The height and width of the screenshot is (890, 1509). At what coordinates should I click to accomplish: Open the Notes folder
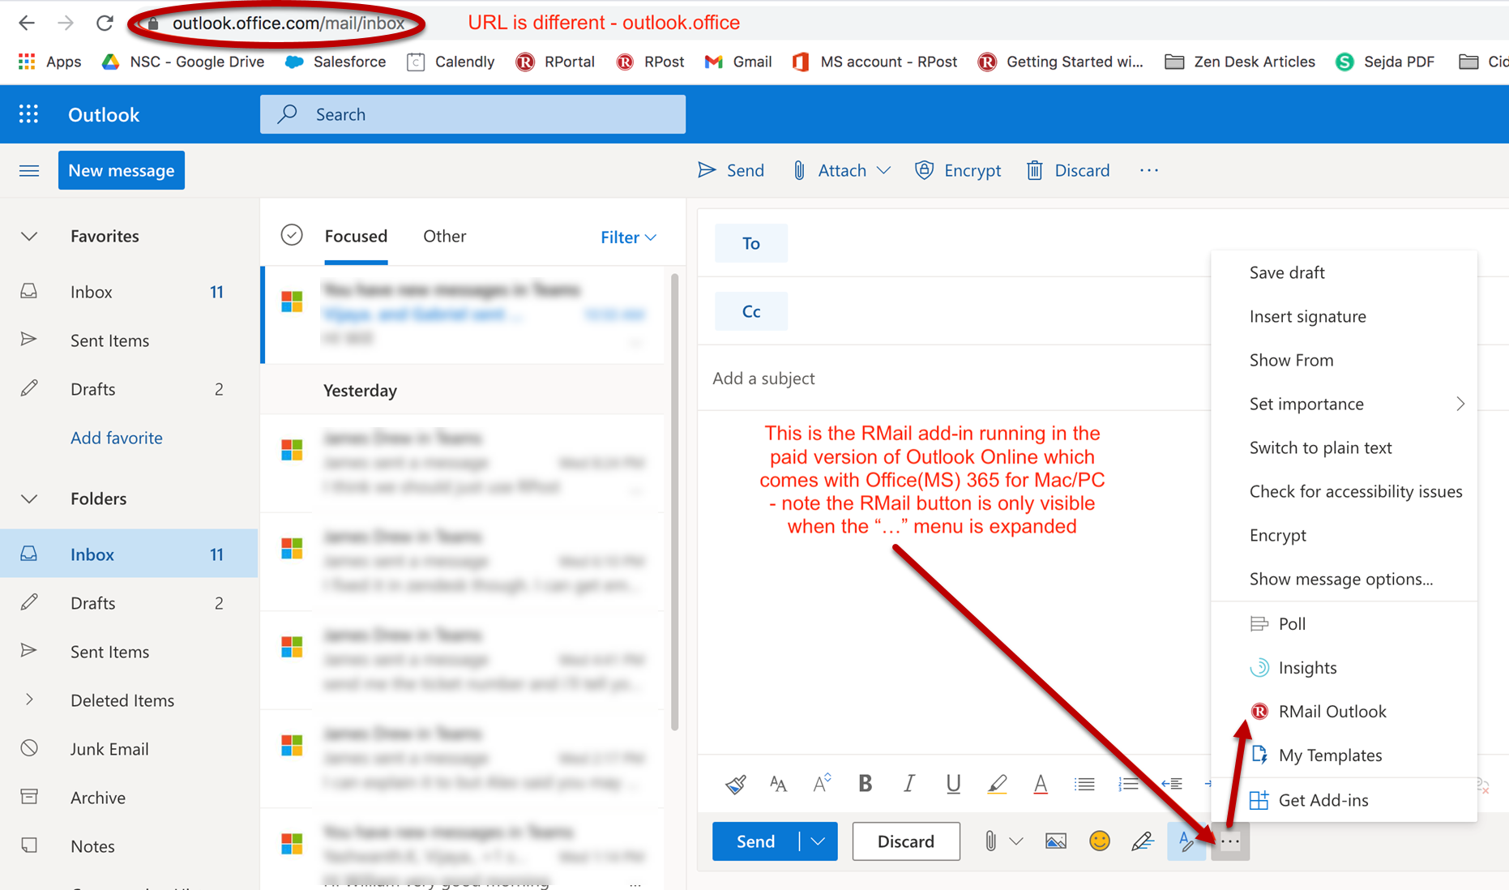129,846
